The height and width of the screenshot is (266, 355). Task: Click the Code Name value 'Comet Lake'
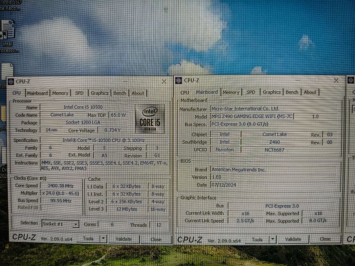click(62, 115)
